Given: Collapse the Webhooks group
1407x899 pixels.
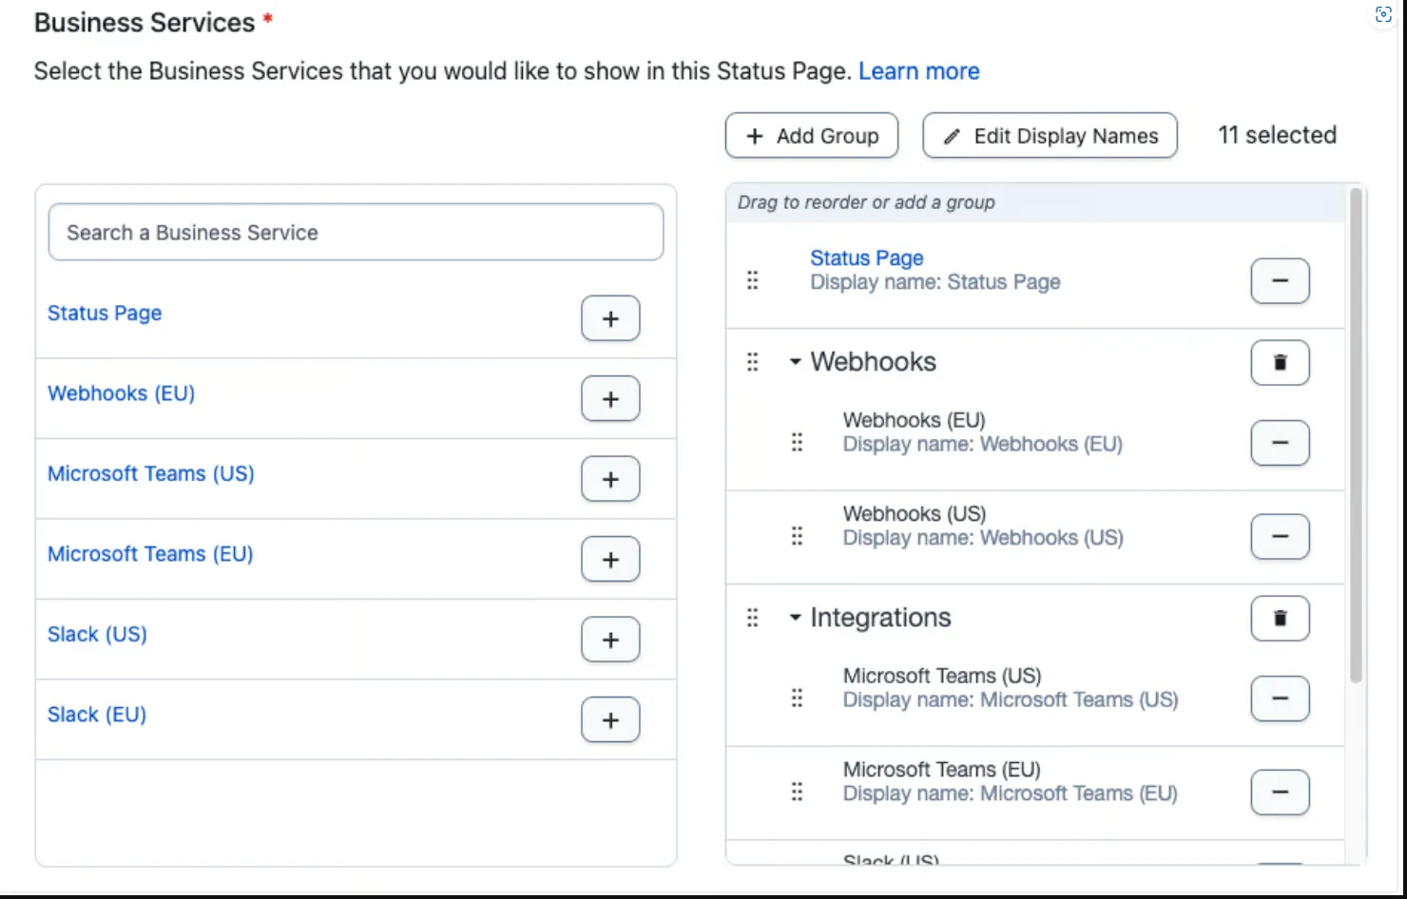Looking at the screenshot, I should pyautogui.click(x=795, y=362).
